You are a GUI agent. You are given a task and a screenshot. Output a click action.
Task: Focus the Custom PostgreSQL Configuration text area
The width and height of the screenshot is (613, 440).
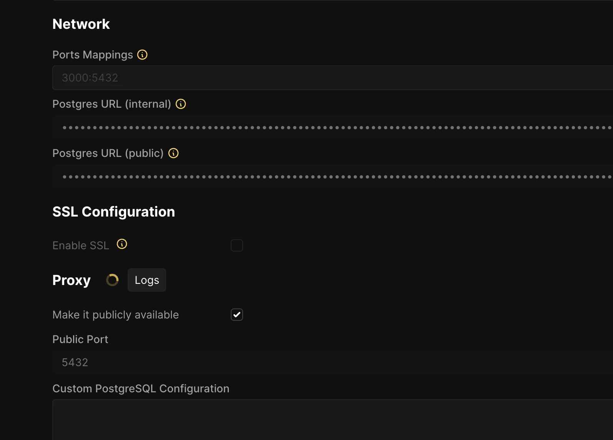click(331, 420)
